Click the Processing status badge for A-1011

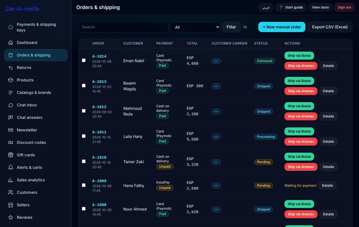tap(266, 137)
